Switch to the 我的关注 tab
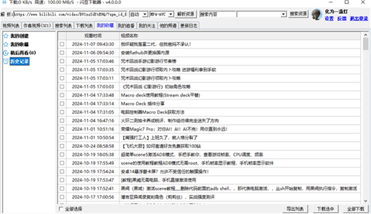This screenshot has width=371, height=214. pos(147,26)
